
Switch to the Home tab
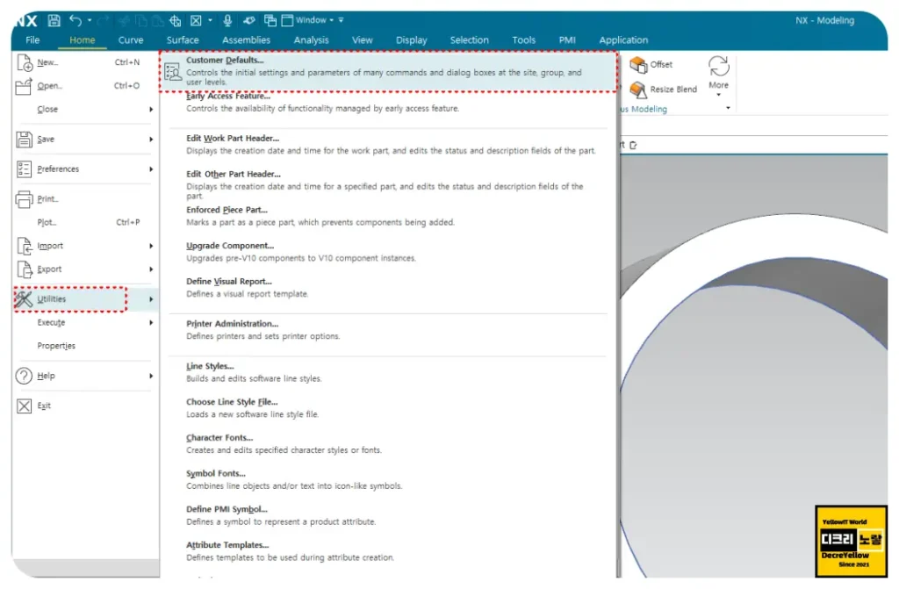click(x=82, y=40)
